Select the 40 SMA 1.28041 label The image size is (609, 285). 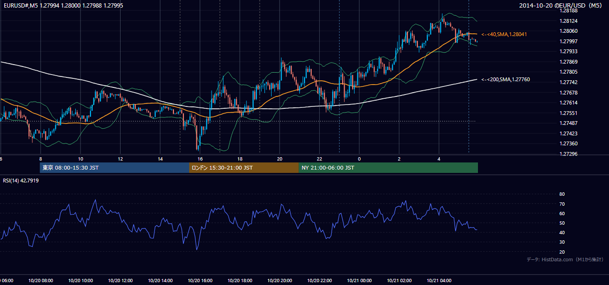(x=504, y=34)
